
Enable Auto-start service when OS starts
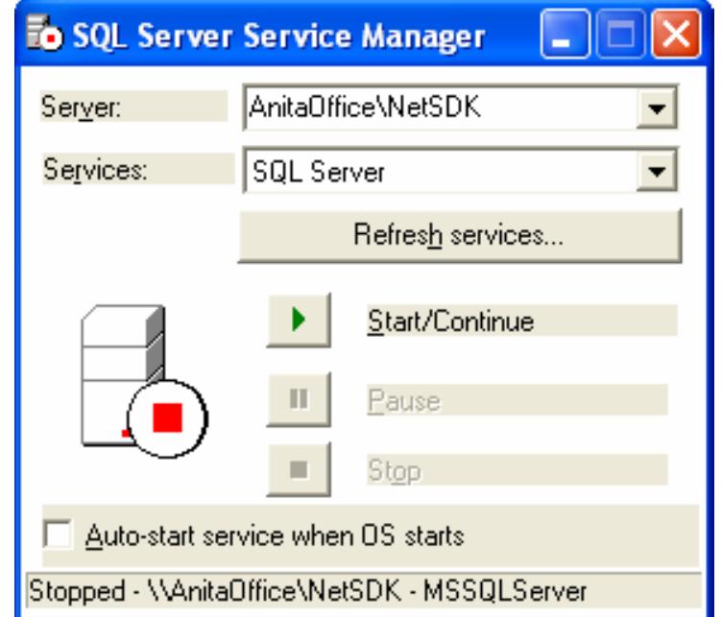coord(58,534)
